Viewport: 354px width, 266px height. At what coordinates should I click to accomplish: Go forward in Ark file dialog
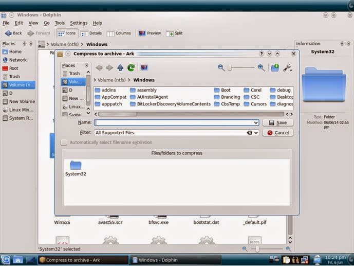[109, 67]
